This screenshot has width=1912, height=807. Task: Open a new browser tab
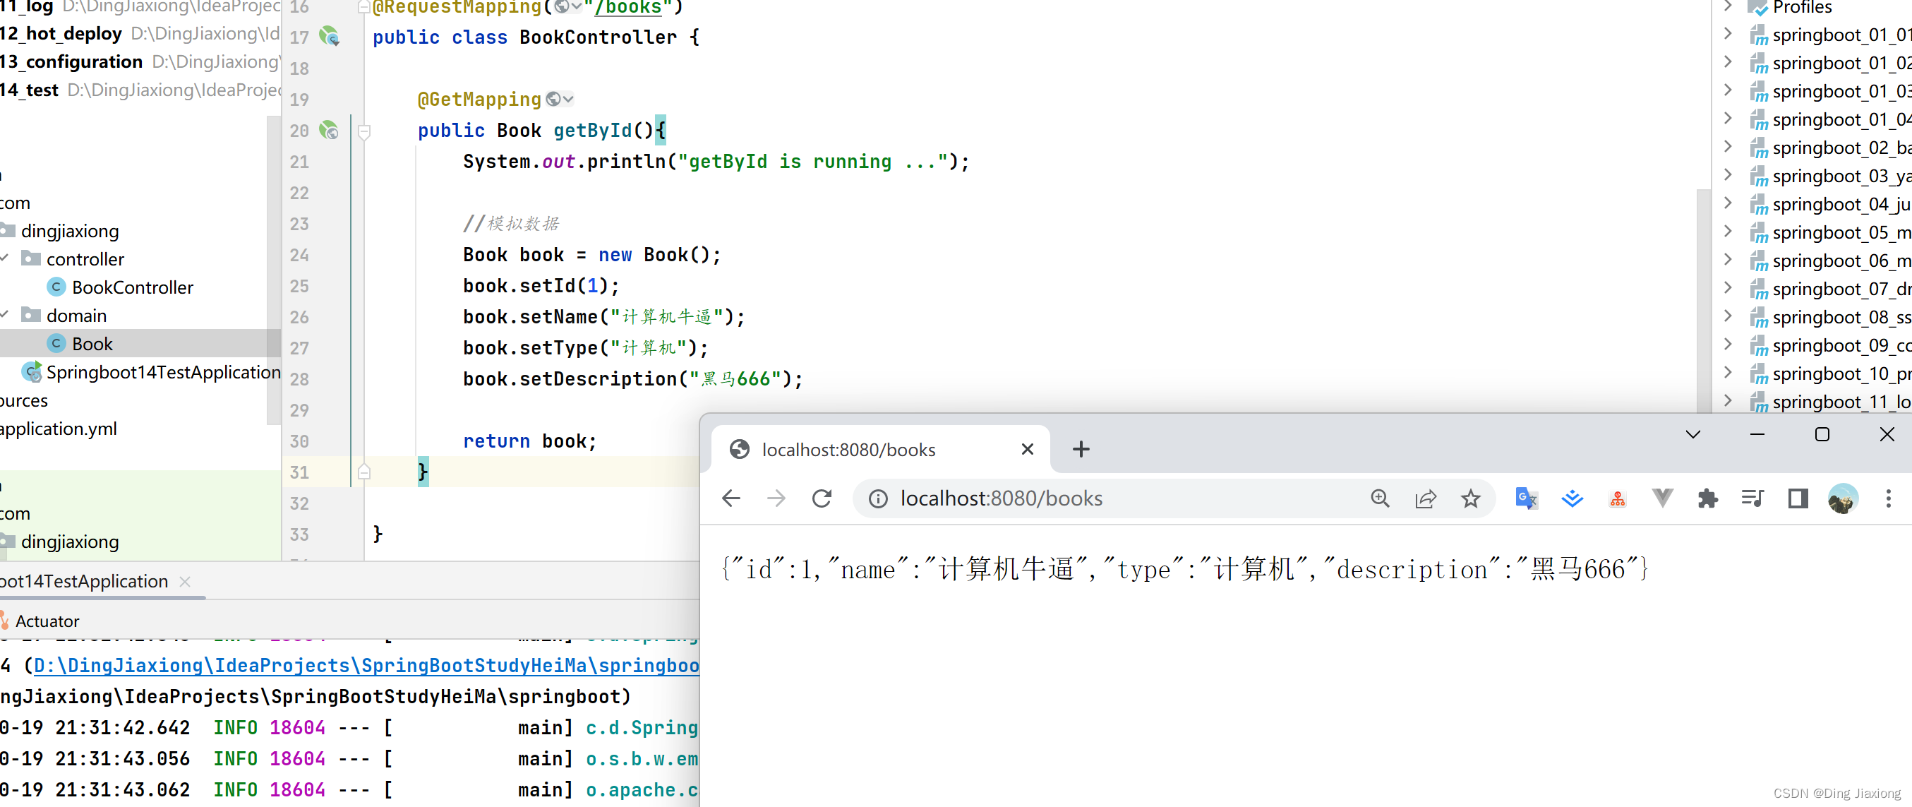1081,449
